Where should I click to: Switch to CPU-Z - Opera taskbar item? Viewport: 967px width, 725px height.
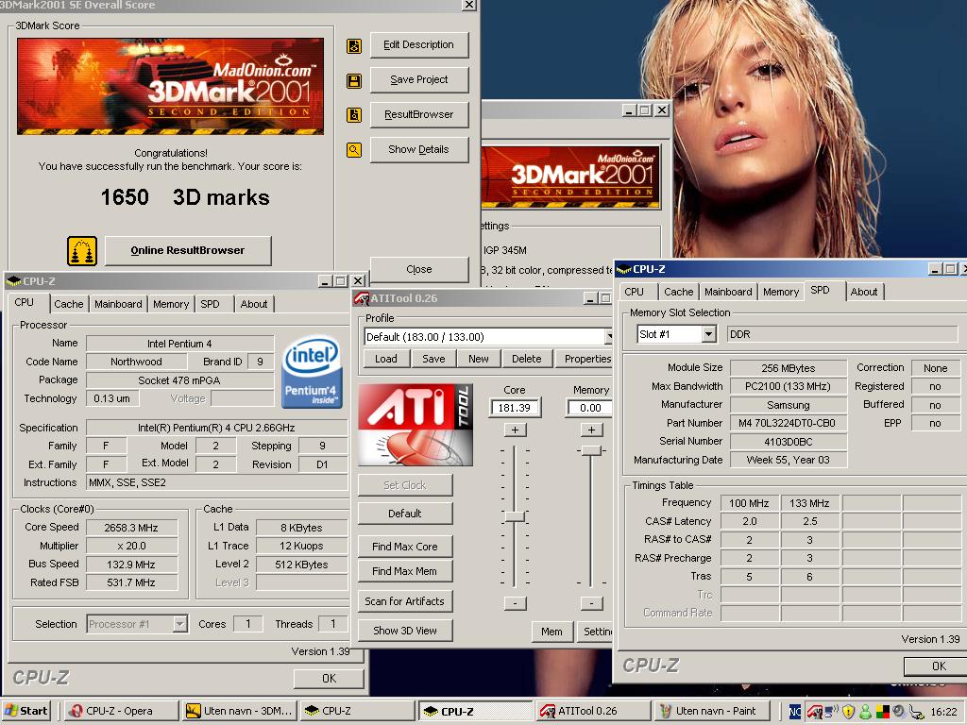click(121, 711)
